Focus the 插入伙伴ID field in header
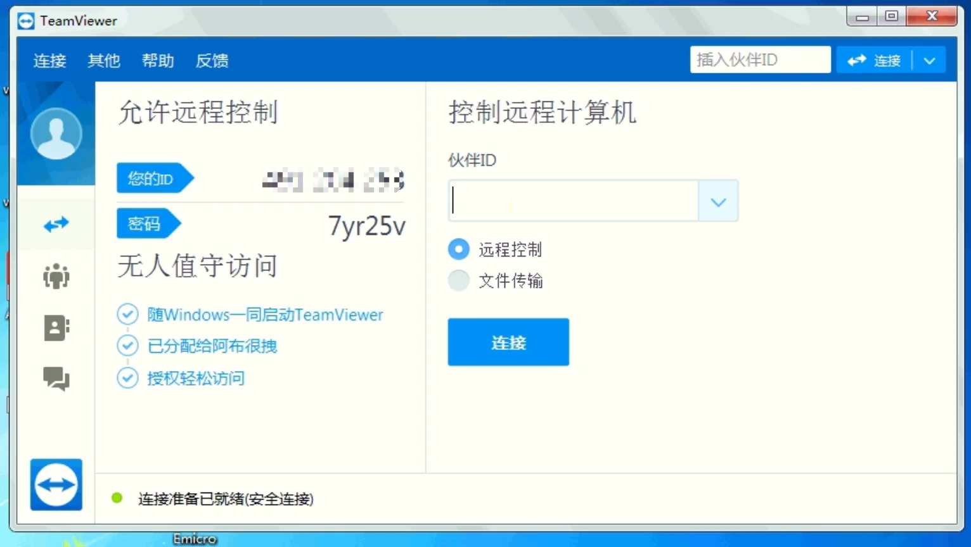The height and width of the screenshot is (547, 971). click(761, 60)
